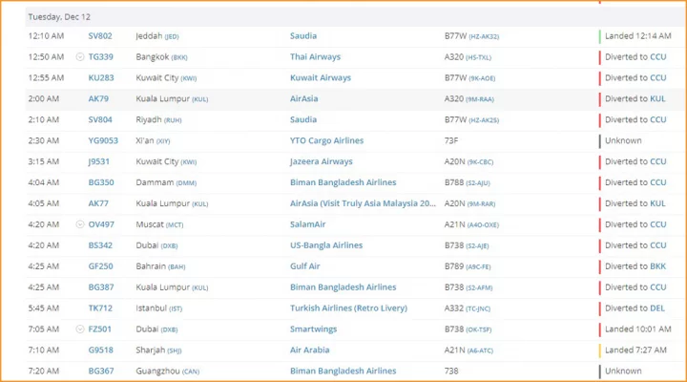Expand the OV497 flight row chevron
This screenshot has width=687, height=382.
[x=80, y=224]
